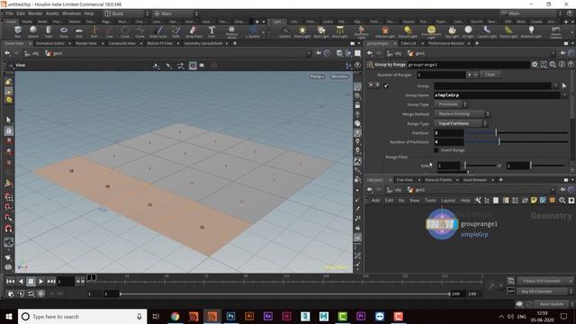Select the Circle shelf tool
The height and width of the screenshot is (324, 576).
point(125,31)
